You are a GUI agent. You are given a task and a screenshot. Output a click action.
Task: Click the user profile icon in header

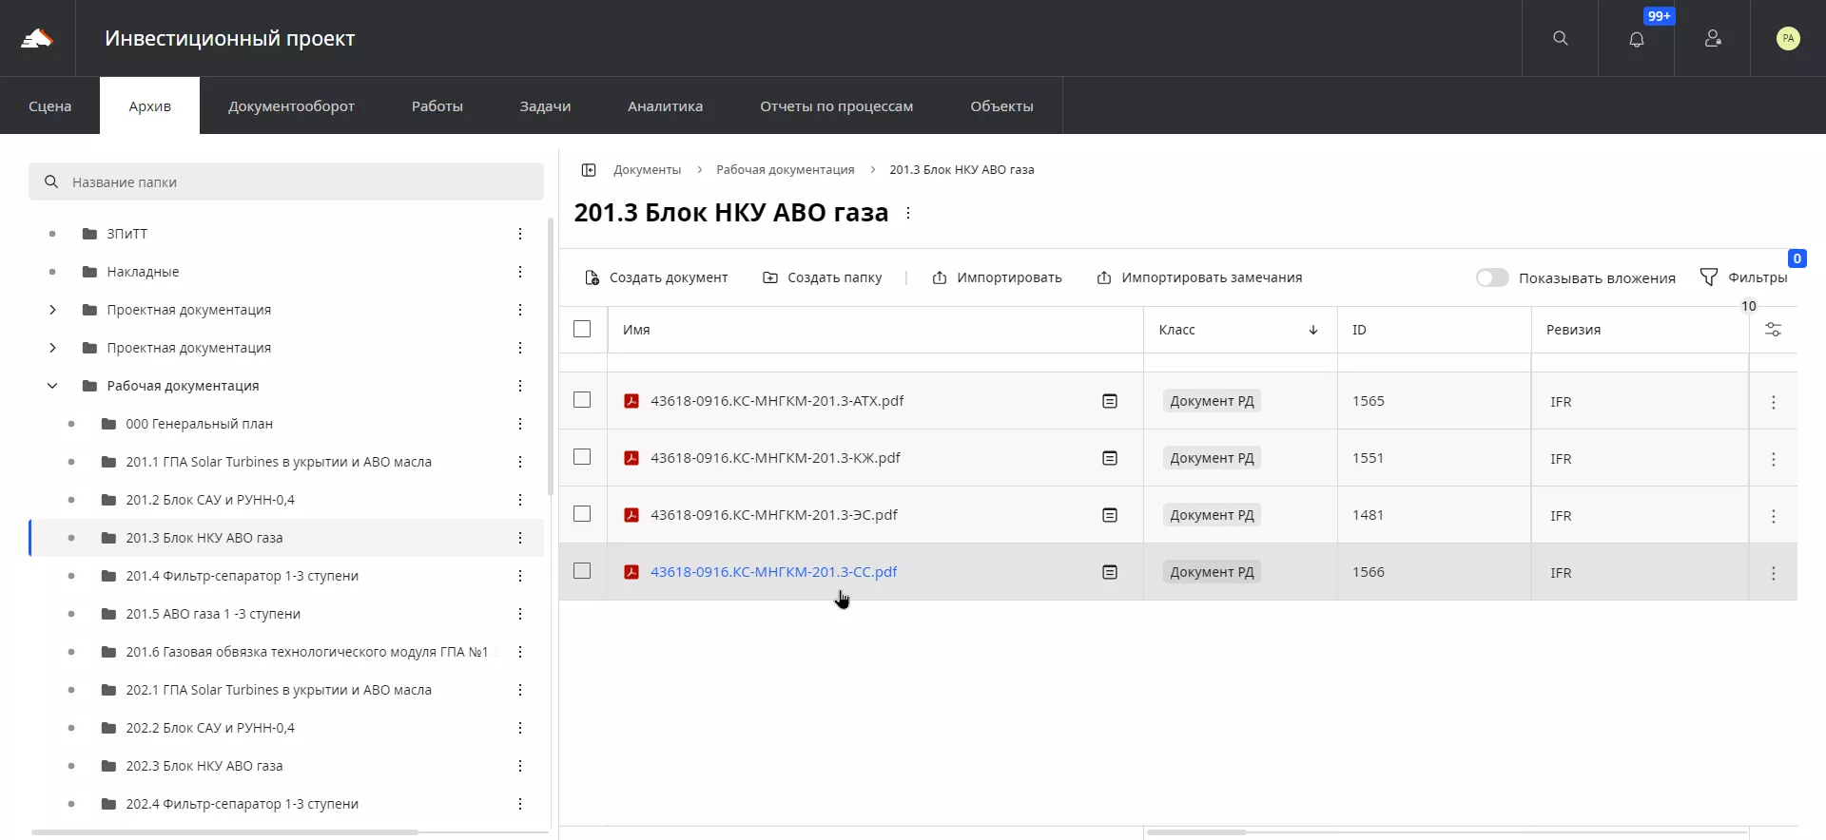pyautogui.click(x=1712, y=38)
